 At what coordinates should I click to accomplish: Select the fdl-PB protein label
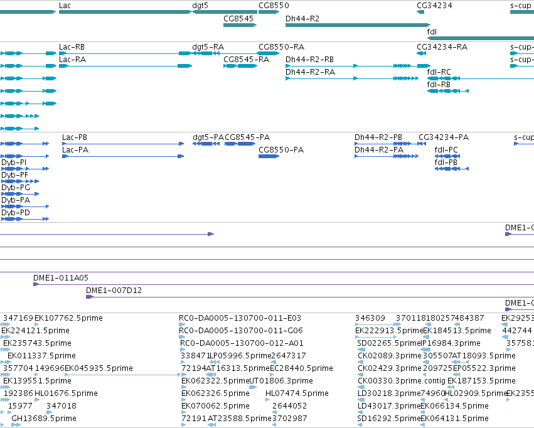[446, 163]
